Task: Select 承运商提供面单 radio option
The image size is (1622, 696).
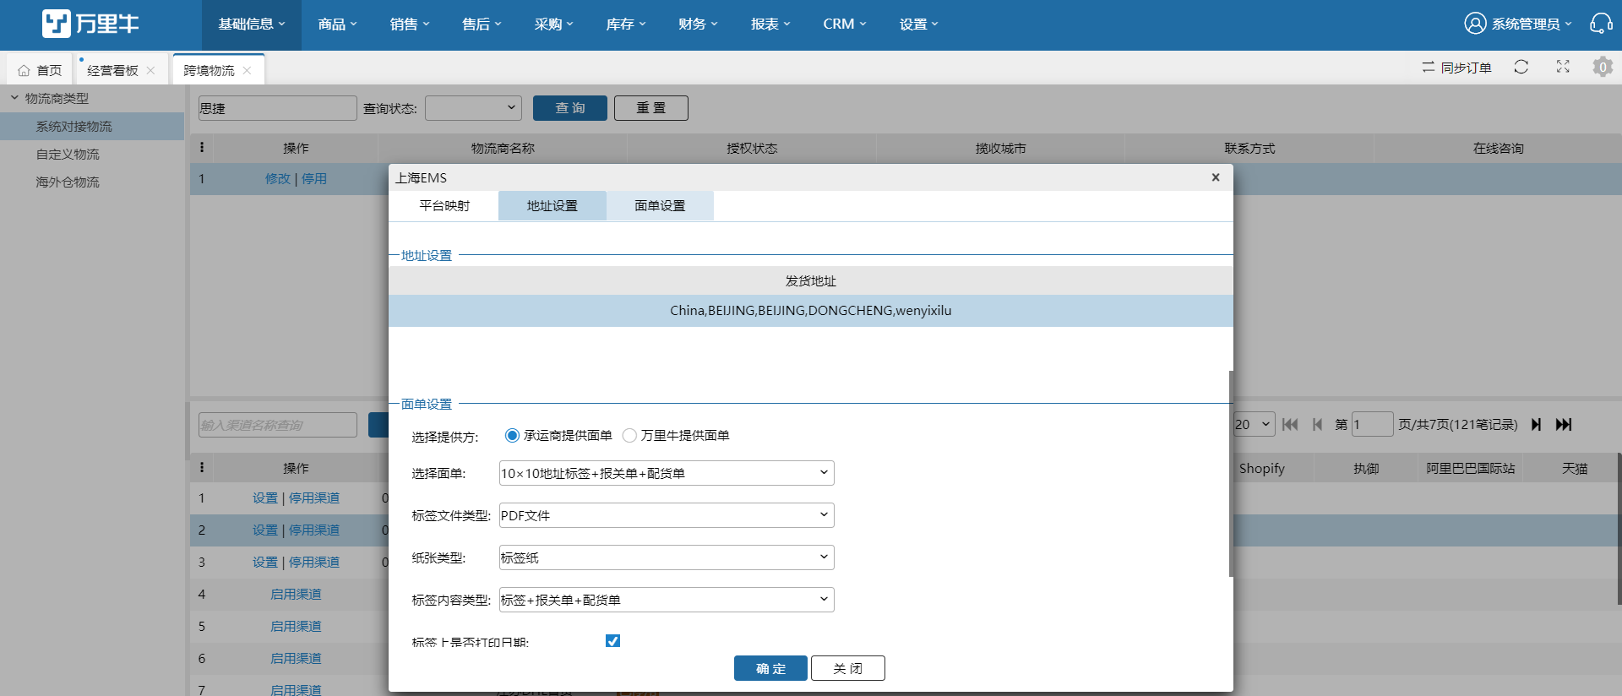Action: click(x=512, y=436)
